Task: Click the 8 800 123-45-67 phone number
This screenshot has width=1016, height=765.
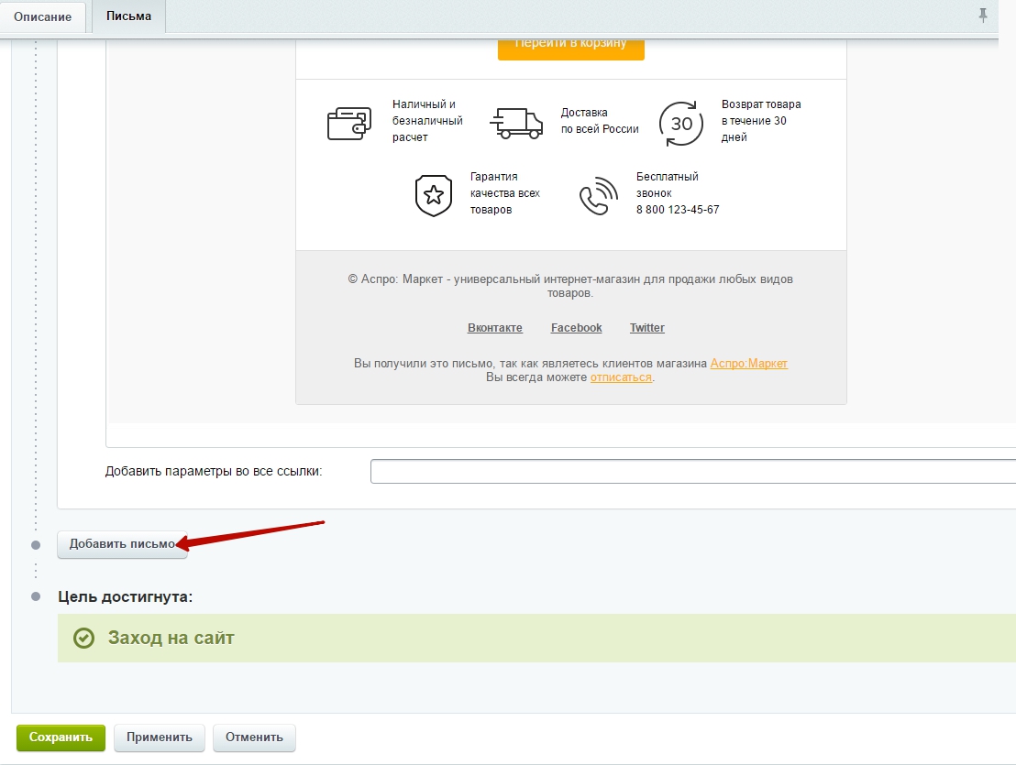Action: click(x=678, y=210)
